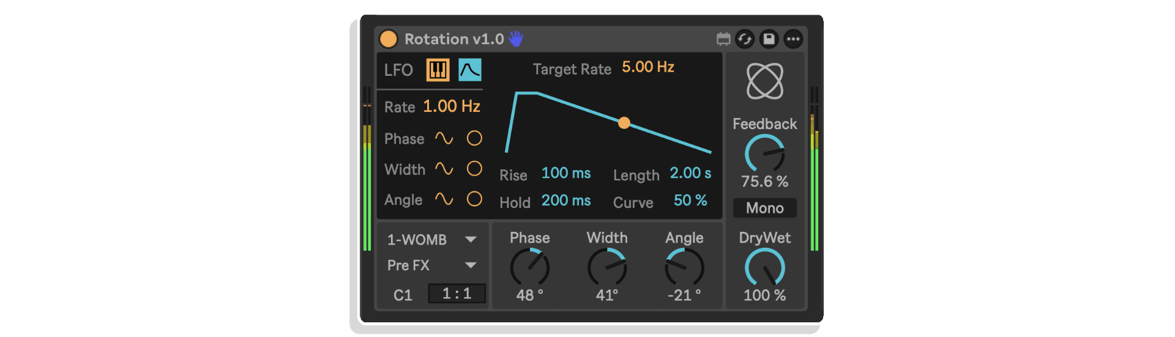The width and height of the screenshot is (1175, 337).
Task: Click the orbital rotation logo icon
Action: pyautogui.click(x=764, y=81)
